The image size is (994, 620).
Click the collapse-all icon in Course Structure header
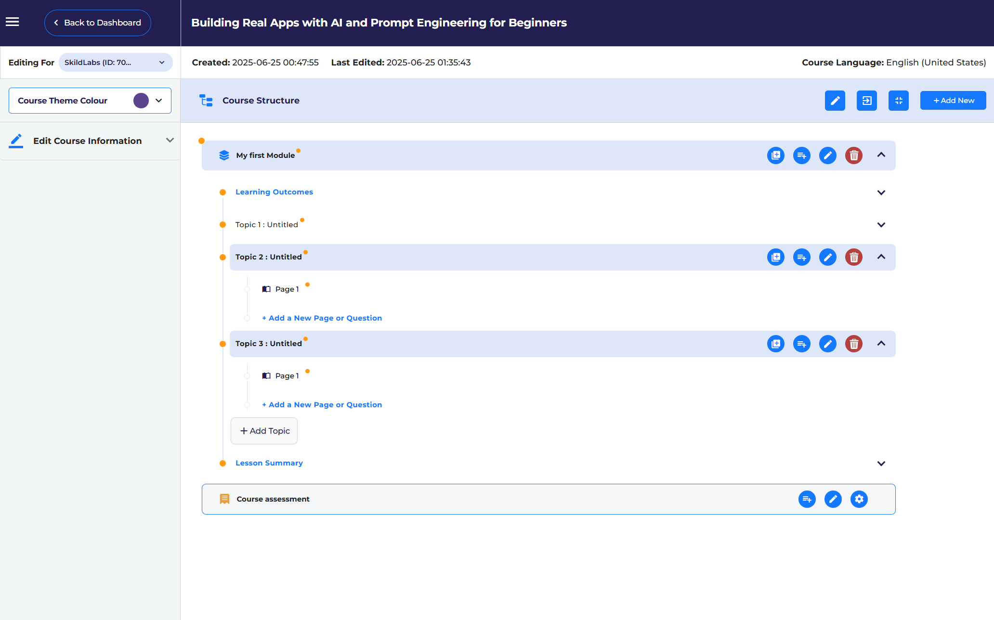pyautogui.click(x=898, y=101)
